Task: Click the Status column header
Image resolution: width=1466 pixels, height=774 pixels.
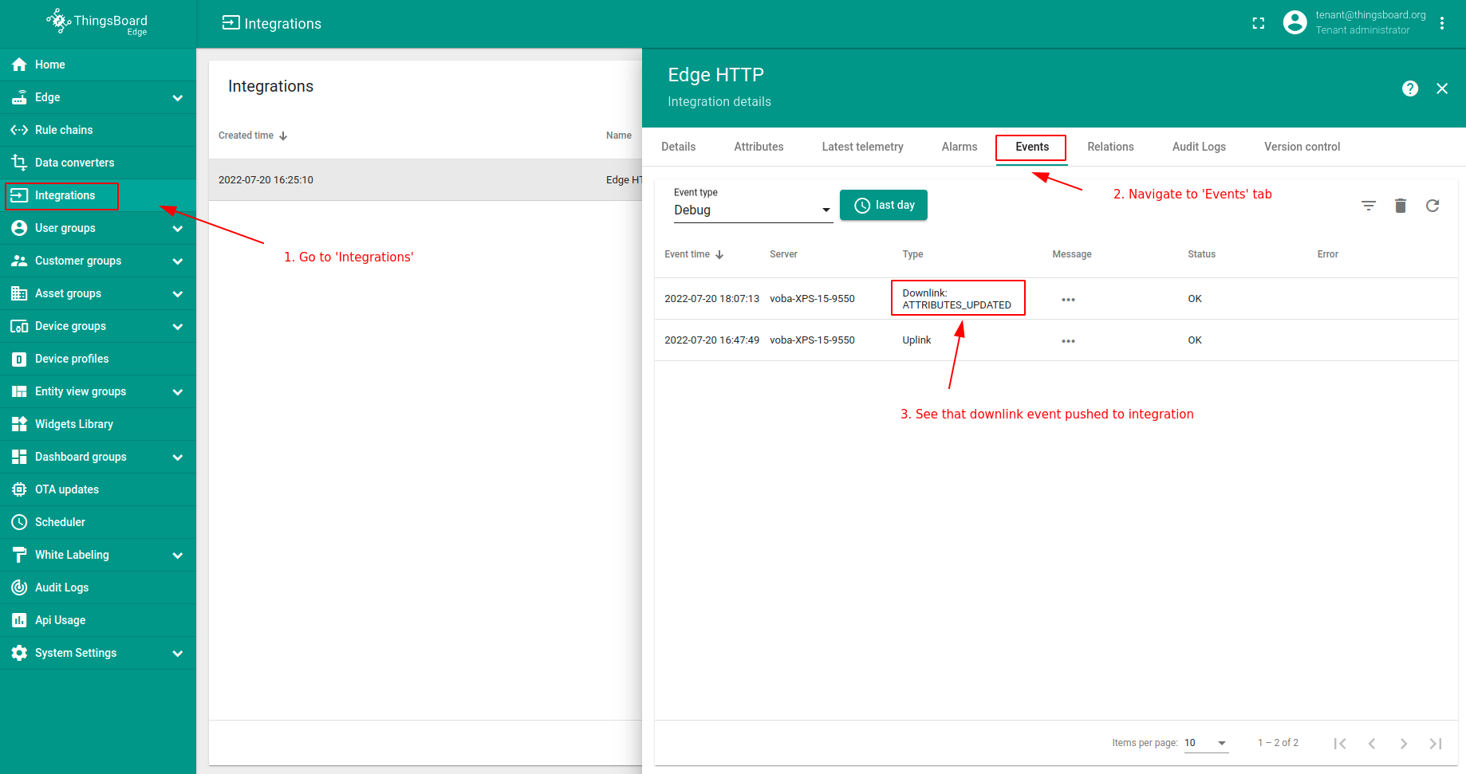Action: pyautogui.click(x=1201, y=254)
